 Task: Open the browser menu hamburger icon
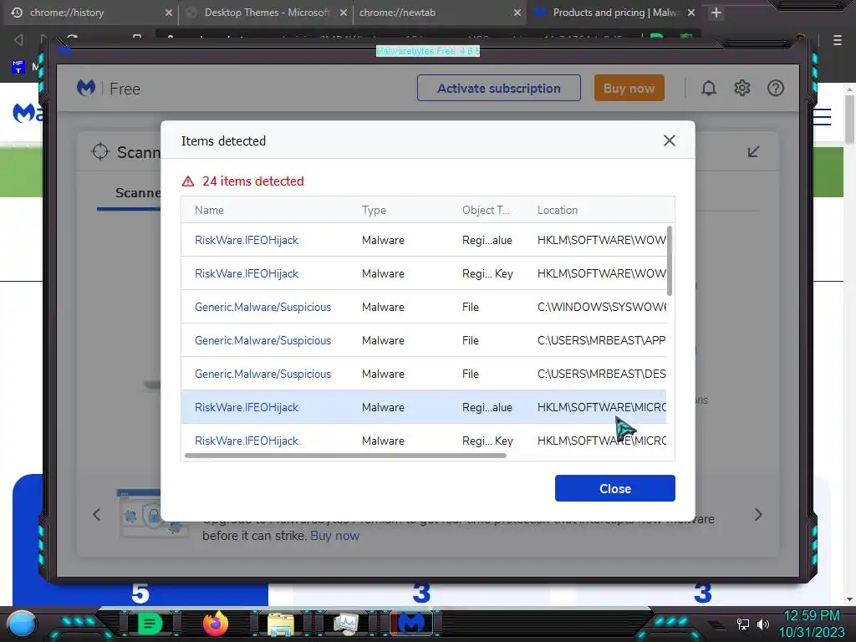838,40
